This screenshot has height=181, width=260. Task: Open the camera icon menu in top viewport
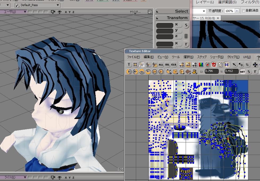point(53,12)
